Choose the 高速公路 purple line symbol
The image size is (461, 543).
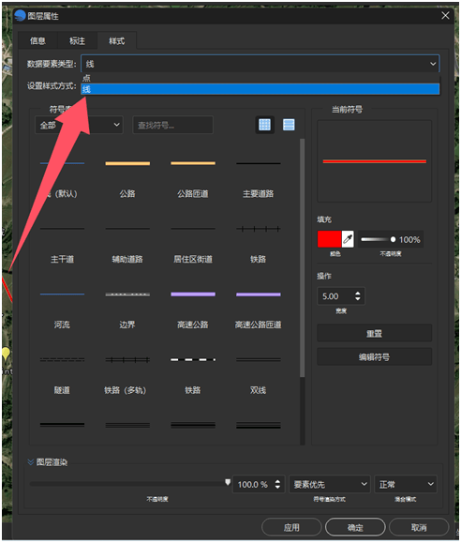193,309
